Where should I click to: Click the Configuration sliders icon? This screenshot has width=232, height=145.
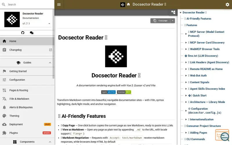point(4,80)
